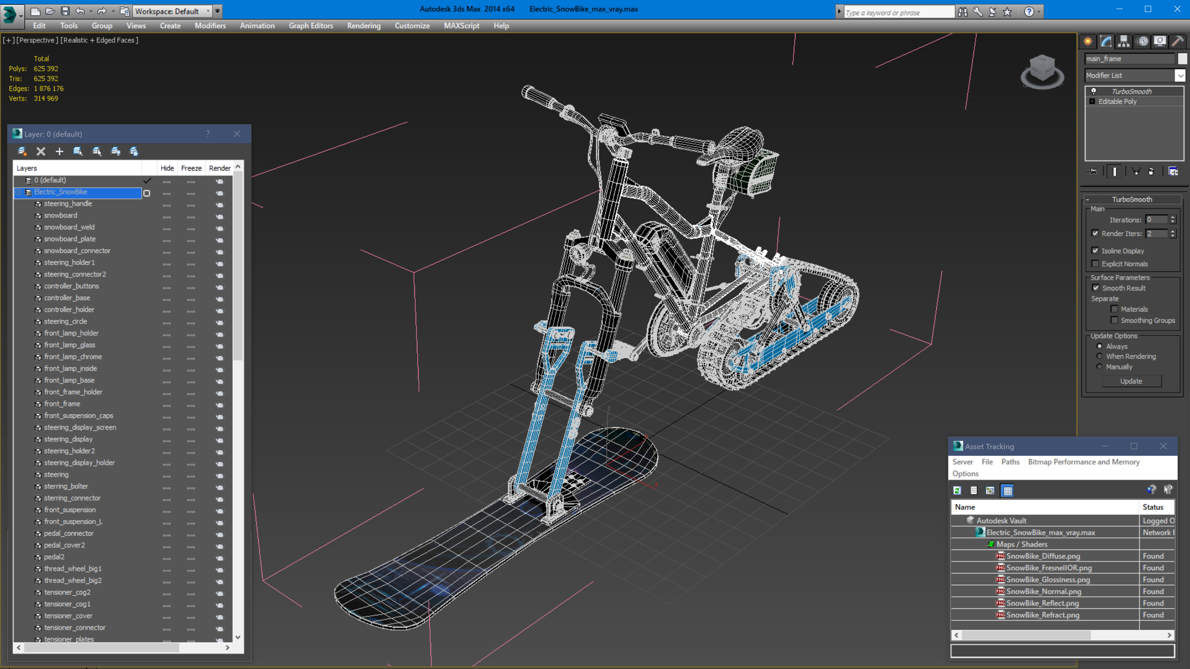This screenshot has width=1190, height=669.
Task: Expand the Editable Poly sub-object tree
Action: (1092, 101)
